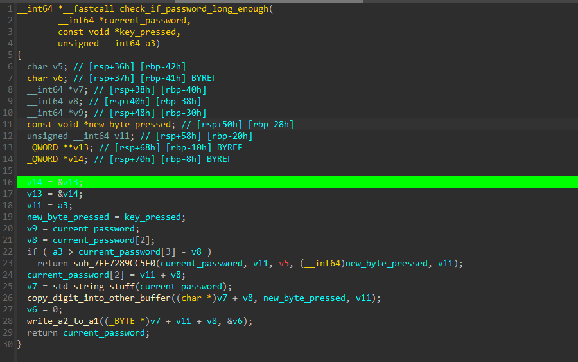Click the &v6 argument on line 28

(240, 321)
